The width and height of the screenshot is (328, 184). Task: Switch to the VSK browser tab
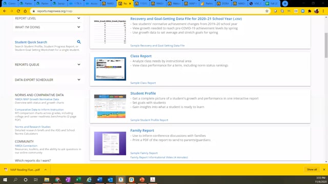[256, 4]
